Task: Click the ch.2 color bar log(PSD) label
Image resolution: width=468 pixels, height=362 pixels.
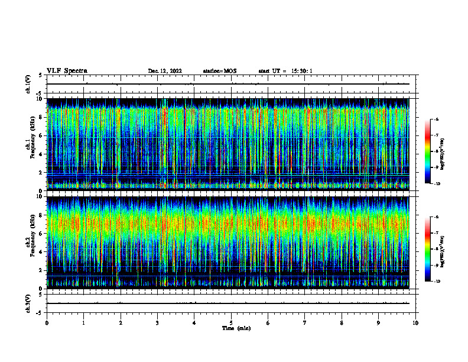Action: [x=443, y=251]
